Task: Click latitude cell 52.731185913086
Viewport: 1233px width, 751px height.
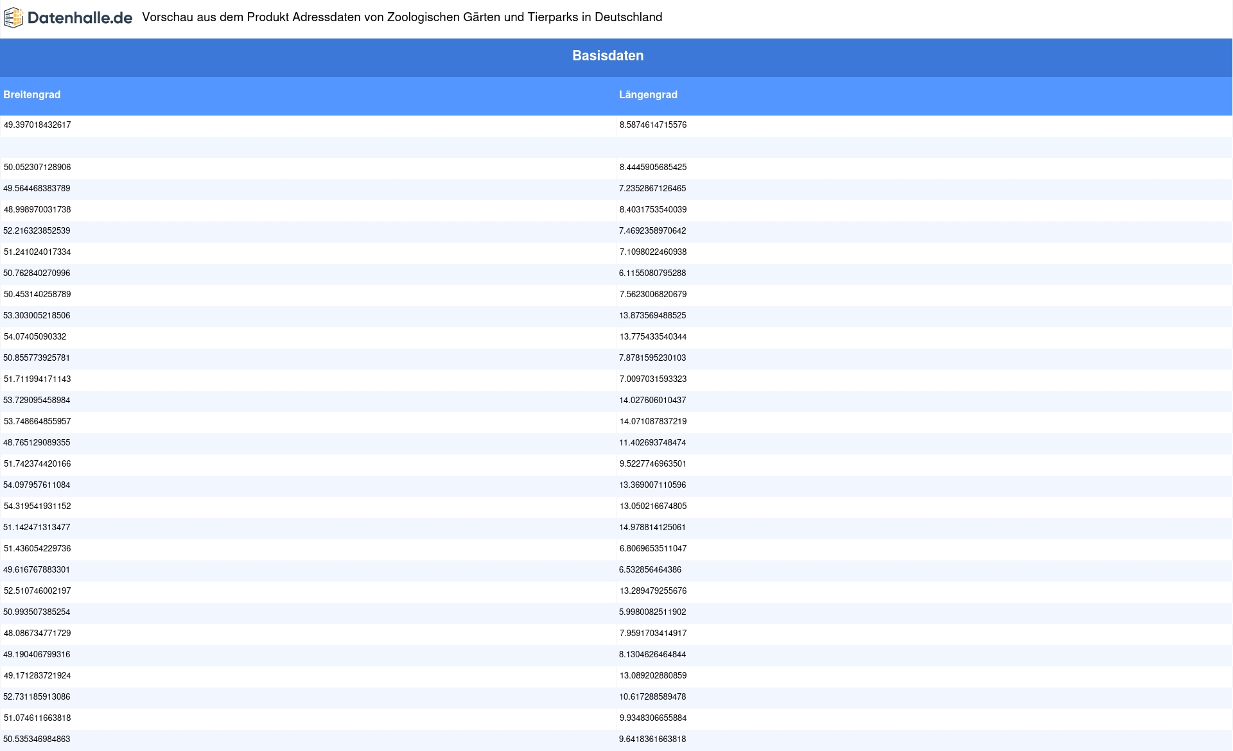Action: click(37, 697)
